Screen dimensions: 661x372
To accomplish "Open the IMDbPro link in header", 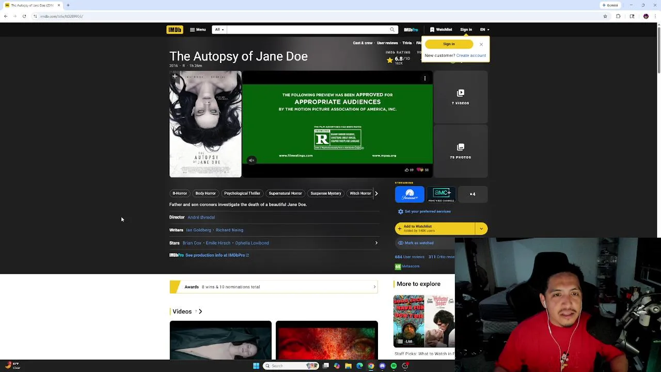I will [411, 29].
